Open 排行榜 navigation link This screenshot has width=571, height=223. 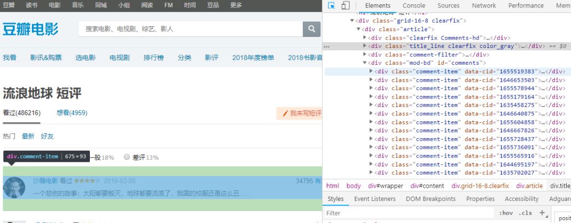tap(154, 57)
